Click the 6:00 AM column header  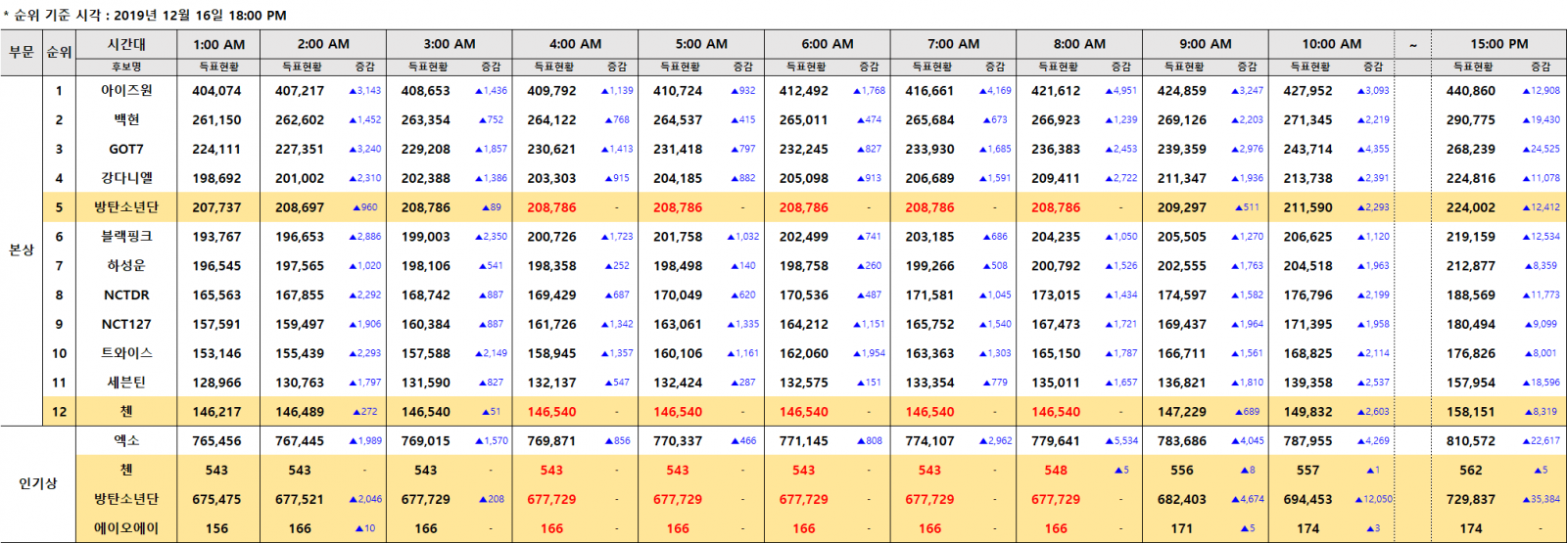pyautogui.click(x=828, y=44)
